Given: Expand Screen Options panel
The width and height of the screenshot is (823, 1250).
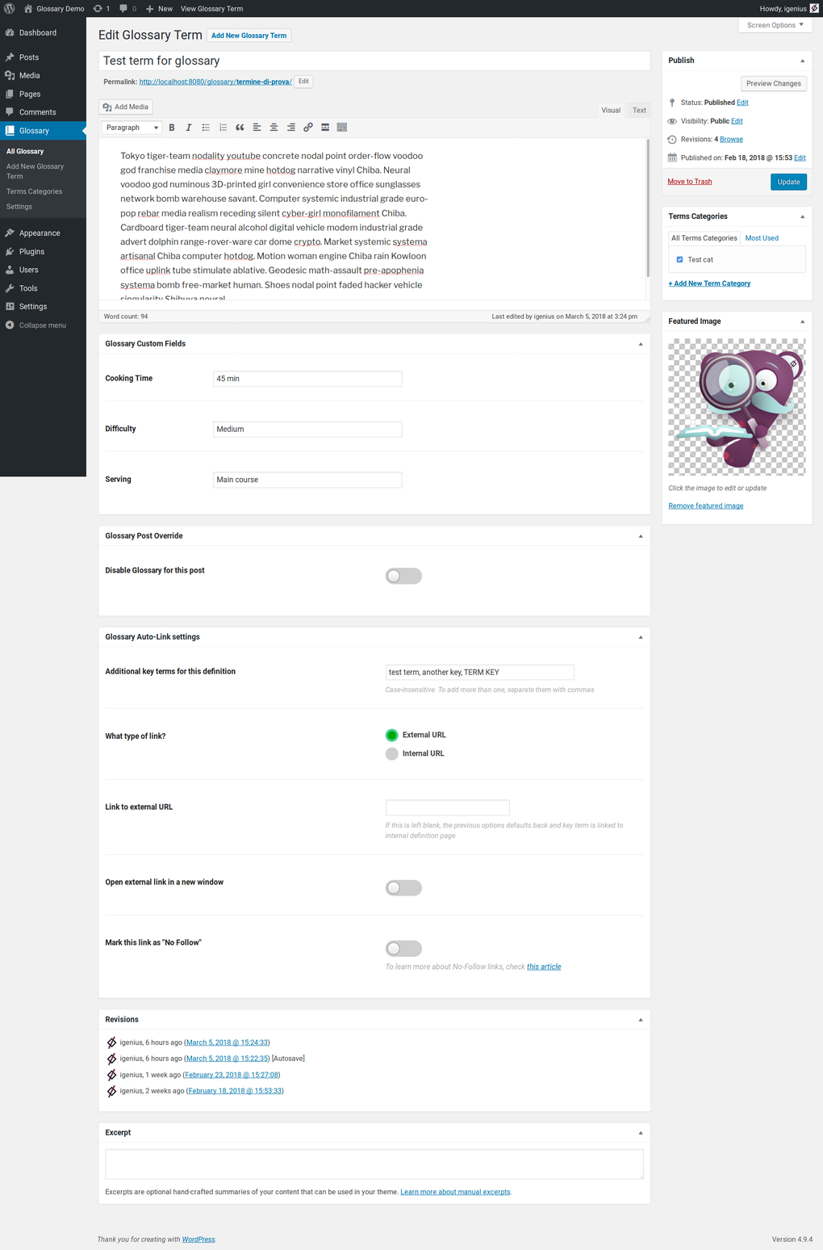Looking at the screenshot, I should (774, 25).
